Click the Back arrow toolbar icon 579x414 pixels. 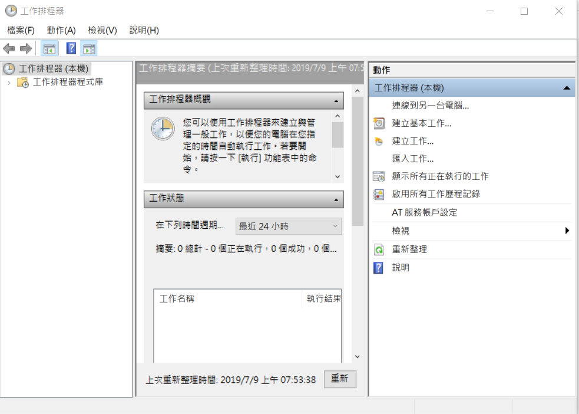9,48
